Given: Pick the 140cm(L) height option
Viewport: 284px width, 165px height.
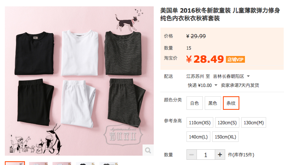Looking at the screenshot, I should tap(198, 137).
